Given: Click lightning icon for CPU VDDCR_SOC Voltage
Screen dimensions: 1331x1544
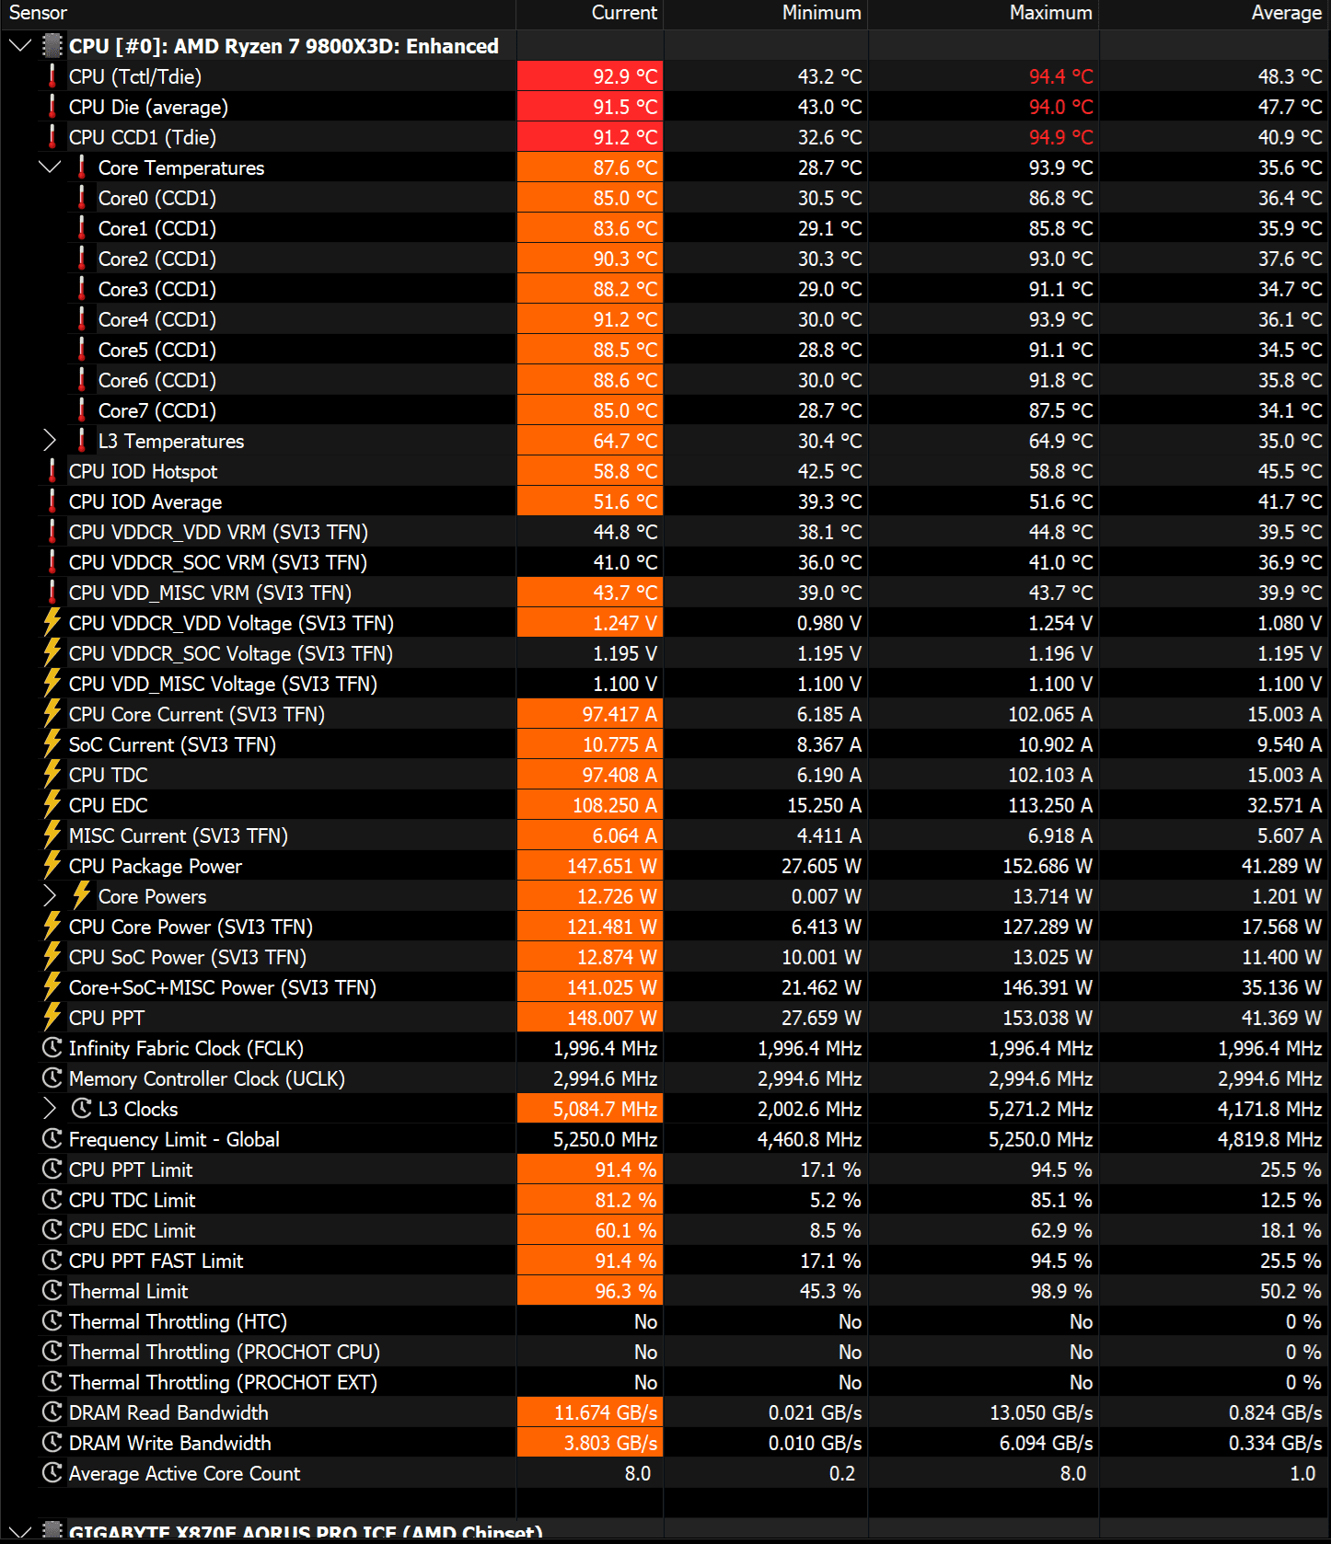Looking at the screenshot, I should [52, 653].
